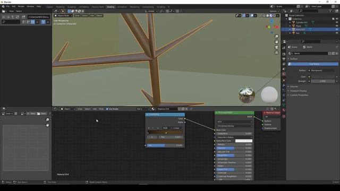Toggle camera view icon in viewport

(x=276, y=47)
